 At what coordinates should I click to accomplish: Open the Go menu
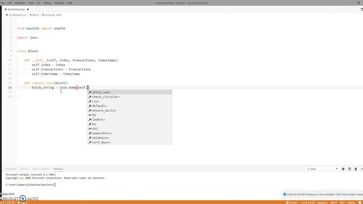click(x=39, y=3)
